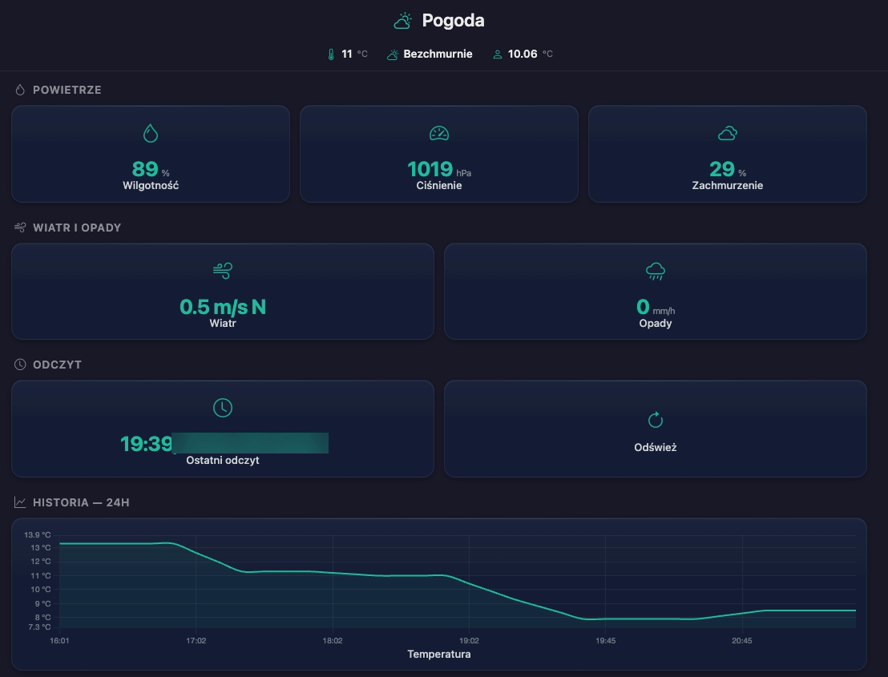Click the Ciśnienie label

pos(439,185)
